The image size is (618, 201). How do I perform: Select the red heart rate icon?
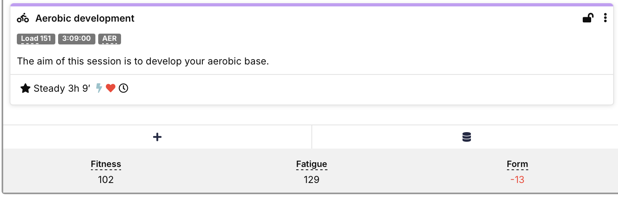111,88
